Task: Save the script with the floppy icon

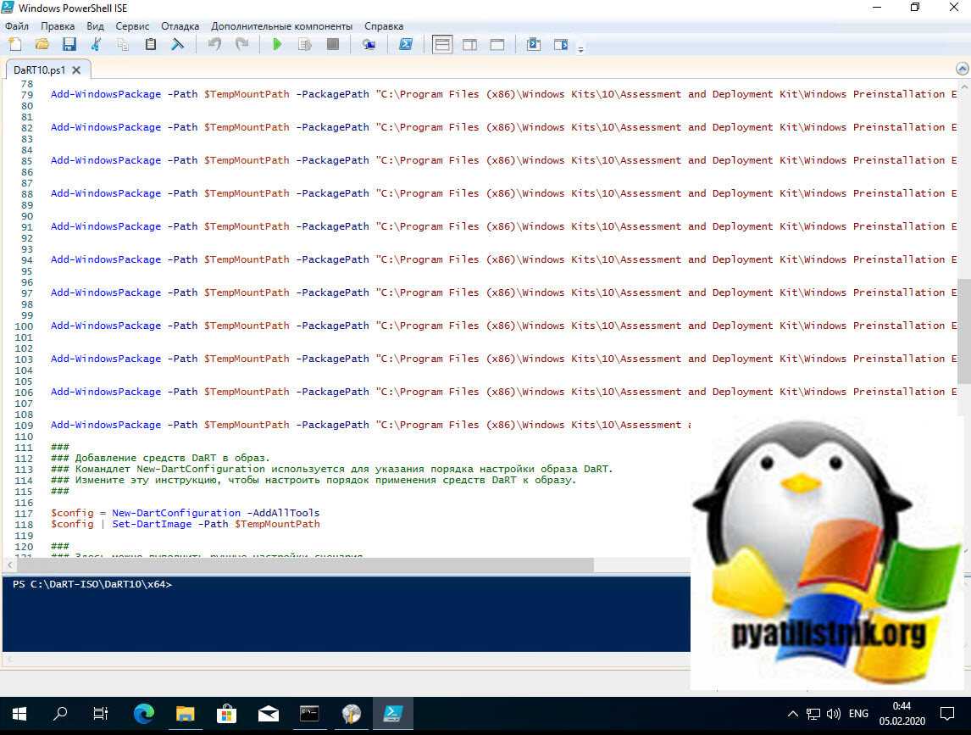Action: (69, 45)
